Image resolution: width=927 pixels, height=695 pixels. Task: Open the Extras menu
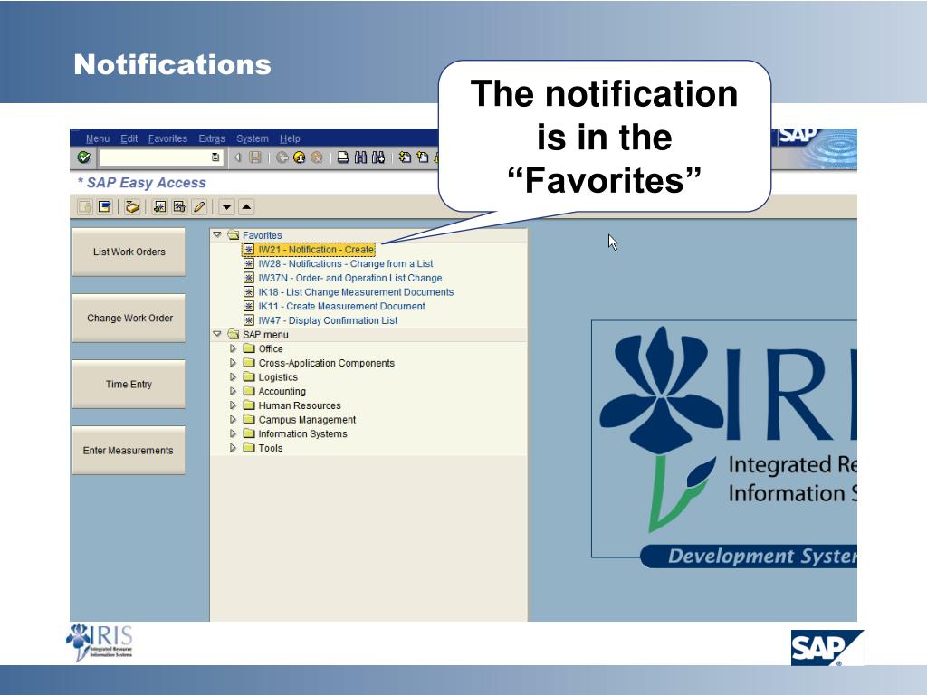click(x=212, y=138)
